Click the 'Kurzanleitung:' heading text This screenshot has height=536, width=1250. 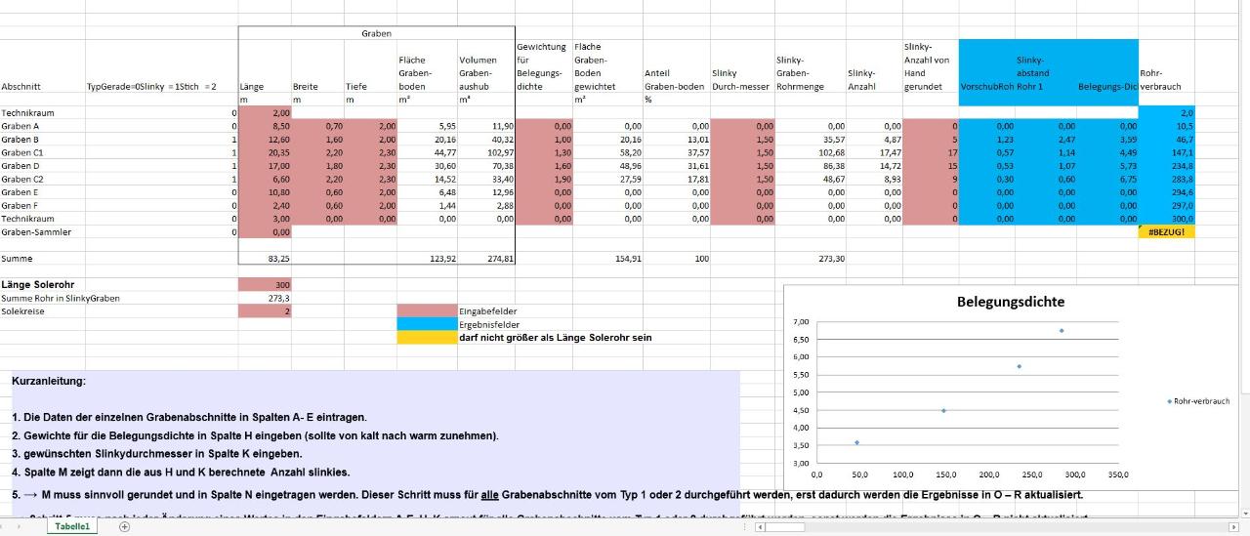tap(48, 380)
